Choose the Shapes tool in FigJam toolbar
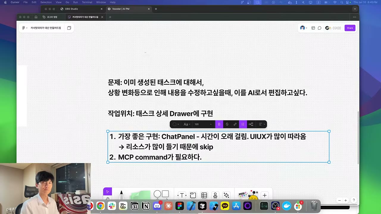The height and width of the screenshot is (214, 381). (161, 194)
